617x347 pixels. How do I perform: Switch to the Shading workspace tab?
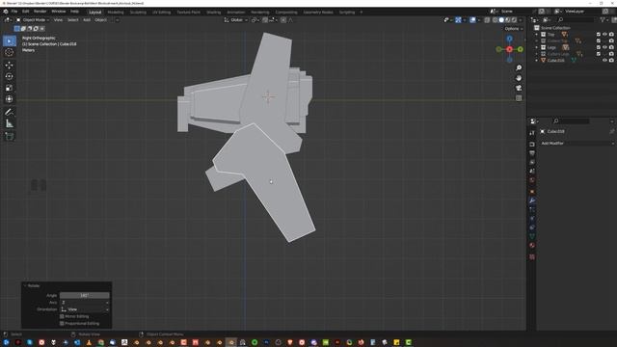tap(214, 13)
